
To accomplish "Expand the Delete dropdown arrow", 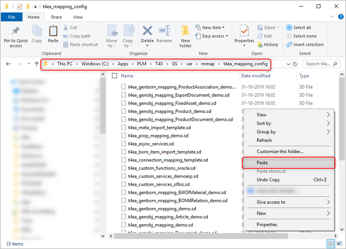I will click(147, 46).
